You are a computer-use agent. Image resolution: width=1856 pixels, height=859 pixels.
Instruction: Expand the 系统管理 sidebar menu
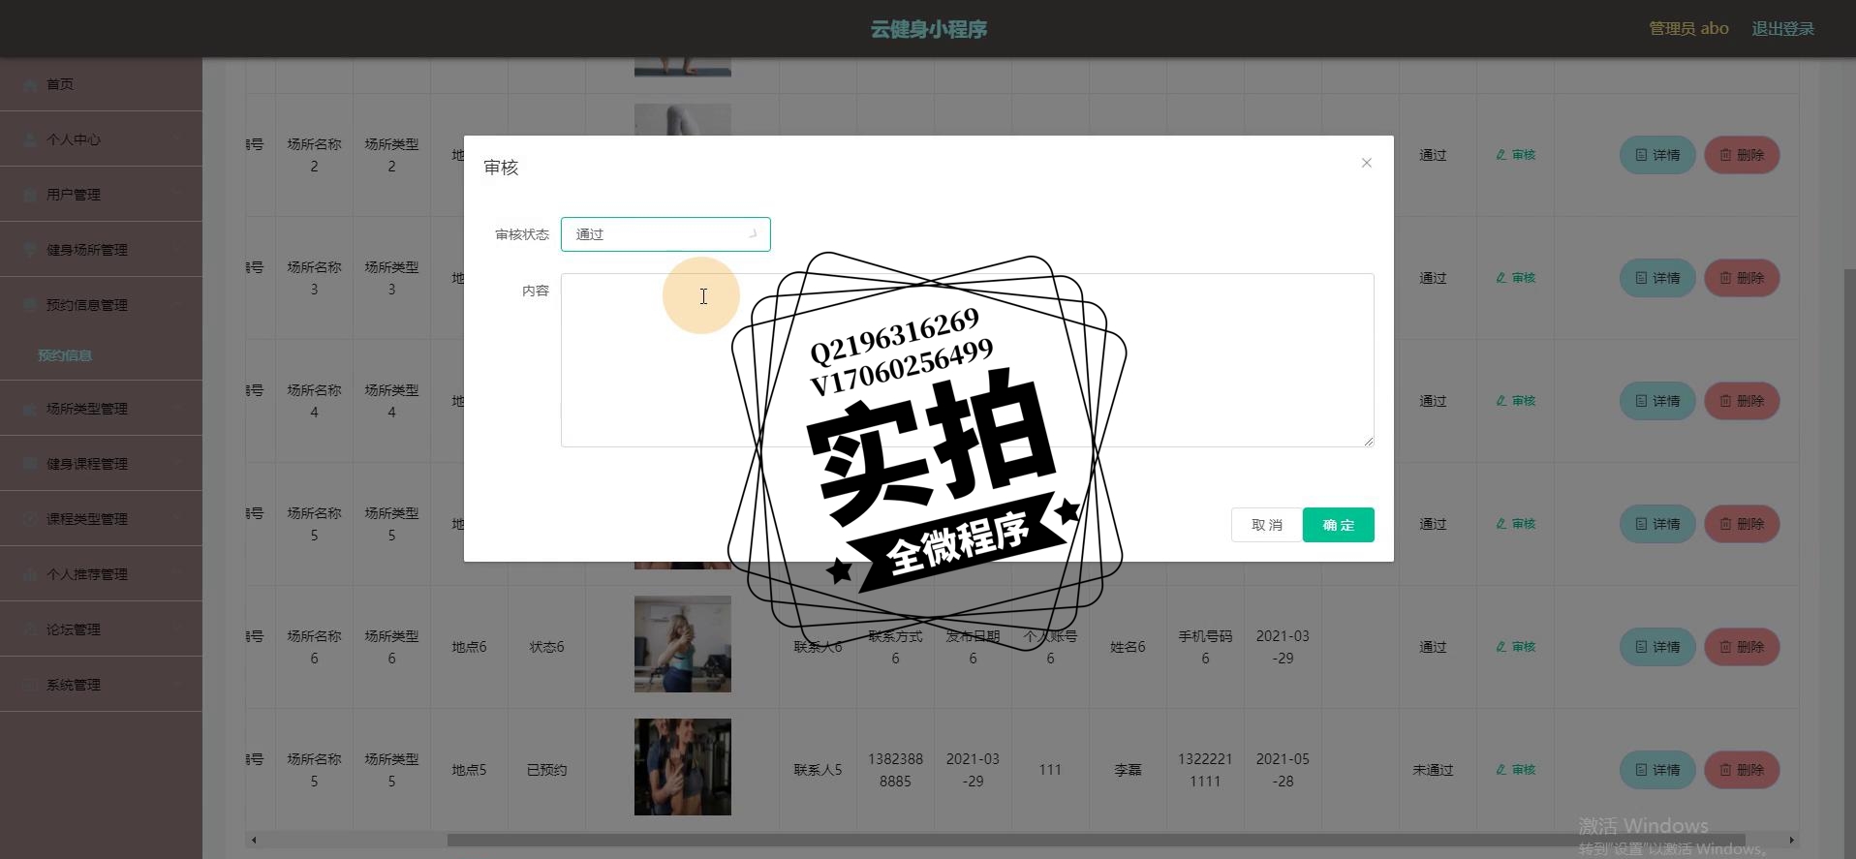tap(101, 685)
